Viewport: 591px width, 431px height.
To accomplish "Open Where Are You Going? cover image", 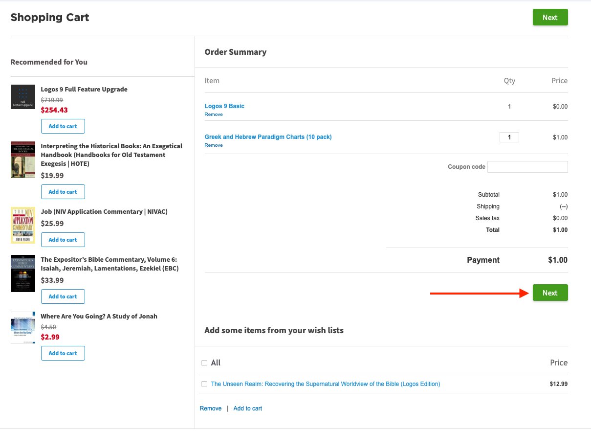I will [x=23, y=328].
